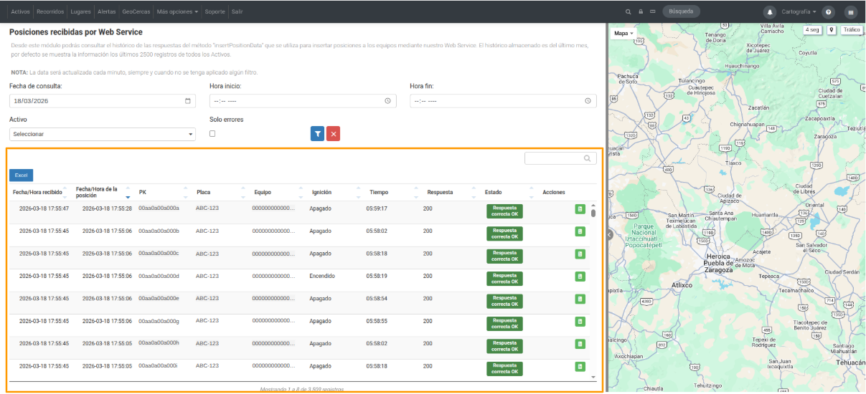Export the table with the Excel button
This screenshot has width=866, height=394.
[21, 175]
